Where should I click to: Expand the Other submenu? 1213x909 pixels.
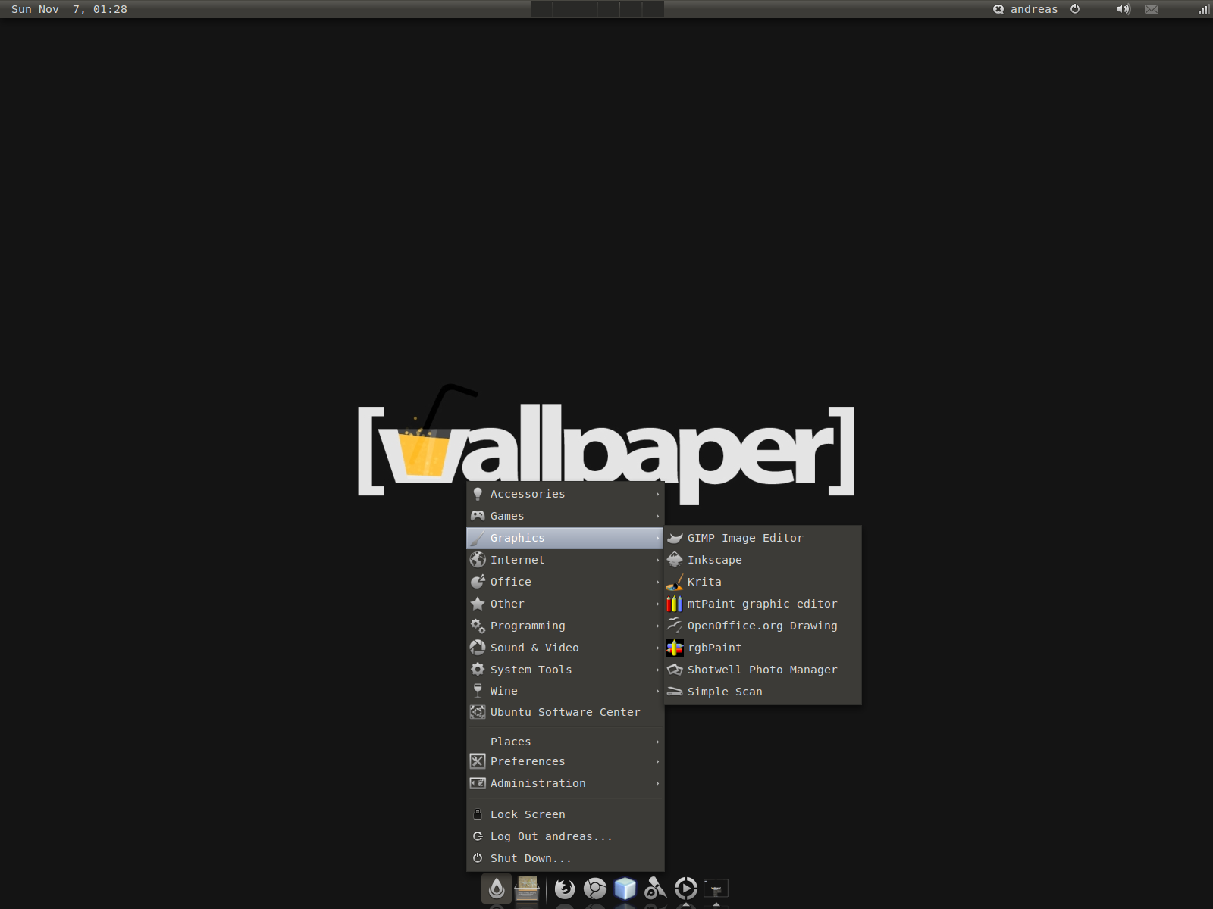click(x=566, y=604)
